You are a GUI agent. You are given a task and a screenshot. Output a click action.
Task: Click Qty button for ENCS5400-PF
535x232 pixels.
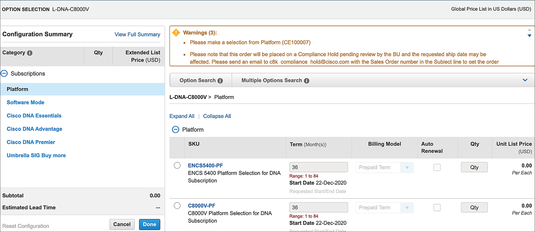(474, 167)
